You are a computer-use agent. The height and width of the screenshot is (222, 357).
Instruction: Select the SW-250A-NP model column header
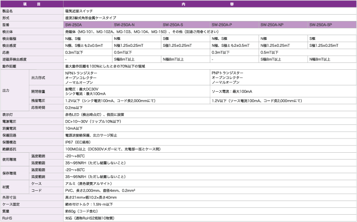click(272, 24)
